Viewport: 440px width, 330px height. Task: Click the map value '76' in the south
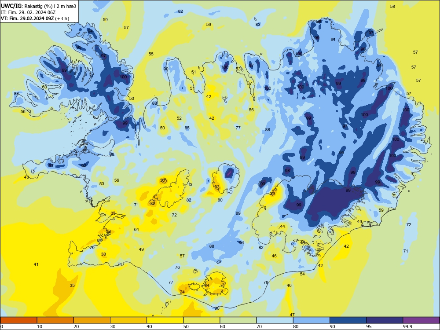[x=177, y=267]
